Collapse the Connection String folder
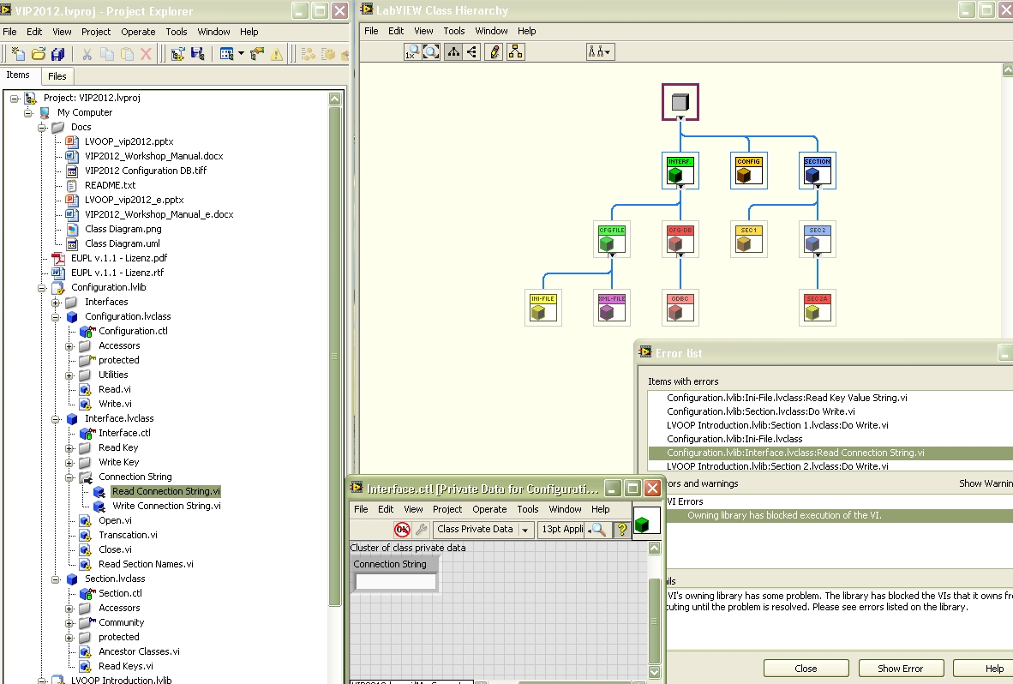This screenshot has width=1013, height=684. 69,477
